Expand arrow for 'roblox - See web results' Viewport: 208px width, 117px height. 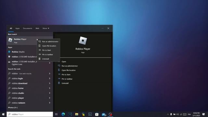[50, 73]
